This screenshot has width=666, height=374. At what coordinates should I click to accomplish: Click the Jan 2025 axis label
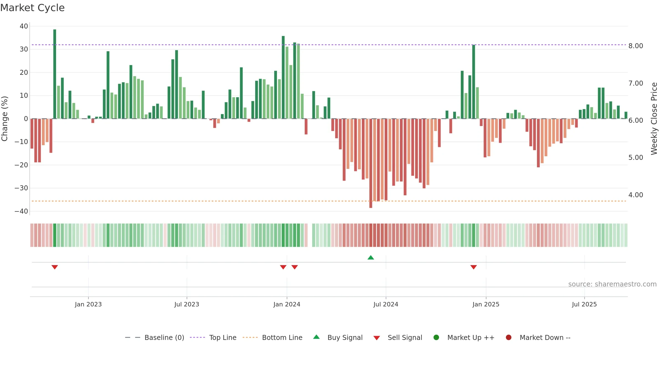click(x=486, y=304)
